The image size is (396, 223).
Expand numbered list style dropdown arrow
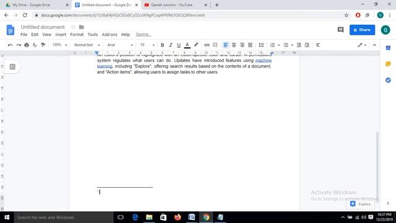coord(279,45)
